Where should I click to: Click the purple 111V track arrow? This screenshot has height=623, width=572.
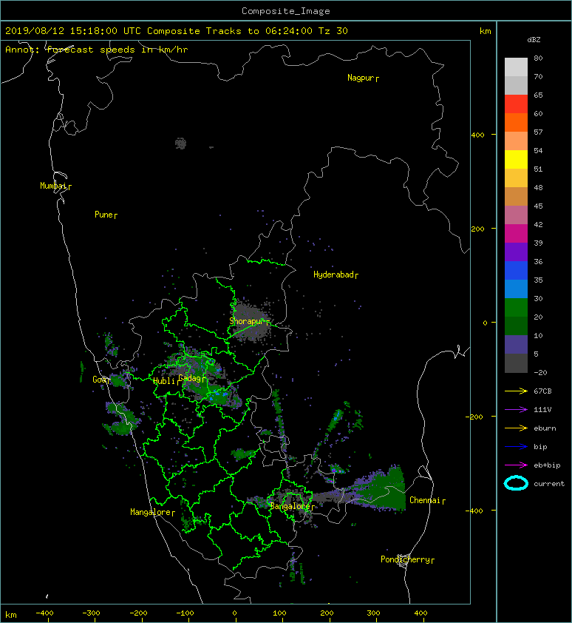516,410
